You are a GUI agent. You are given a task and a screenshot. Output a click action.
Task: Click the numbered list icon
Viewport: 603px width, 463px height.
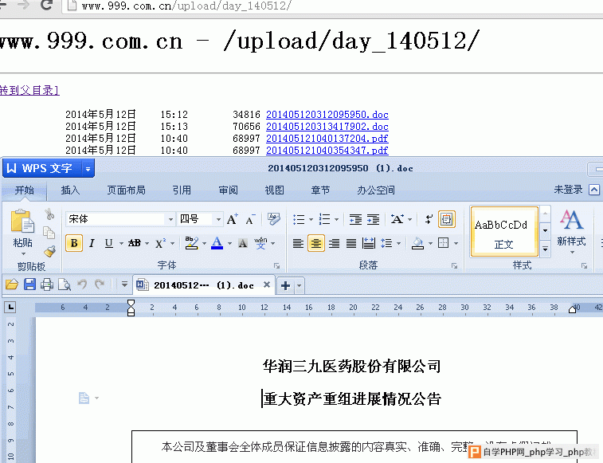click(324, 219)
